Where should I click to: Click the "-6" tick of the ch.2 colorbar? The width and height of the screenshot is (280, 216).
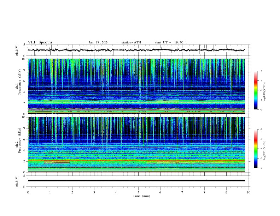(261, 158)
